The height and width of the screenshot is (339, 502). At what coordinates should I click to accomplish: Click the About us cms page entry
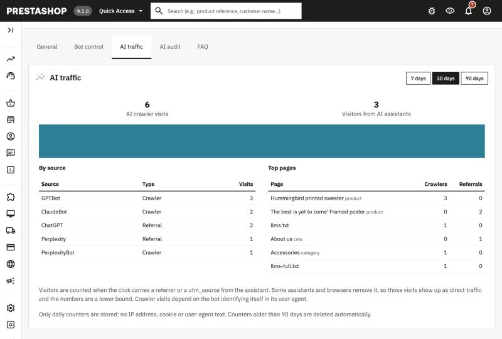[286, 239]
